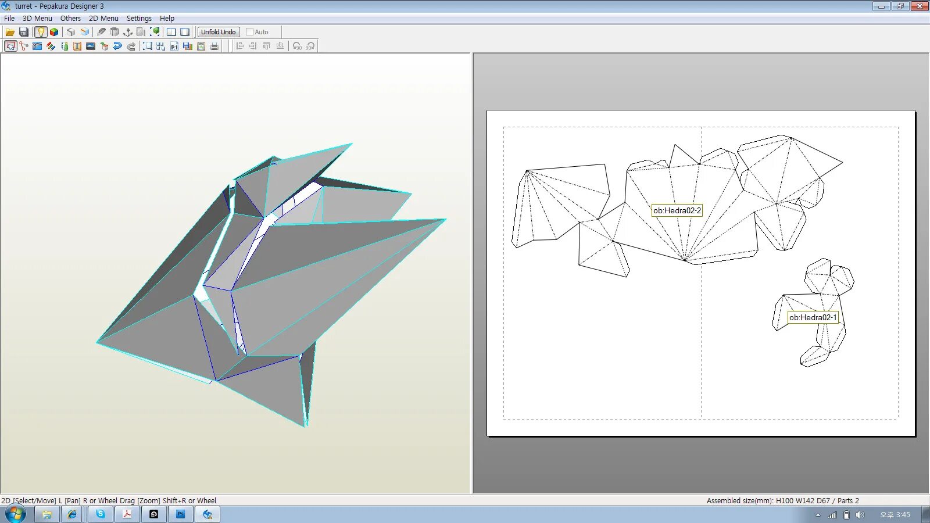Open the Settings menu
This screenshot has height=523, width=930.
click(x=139, y=18)
